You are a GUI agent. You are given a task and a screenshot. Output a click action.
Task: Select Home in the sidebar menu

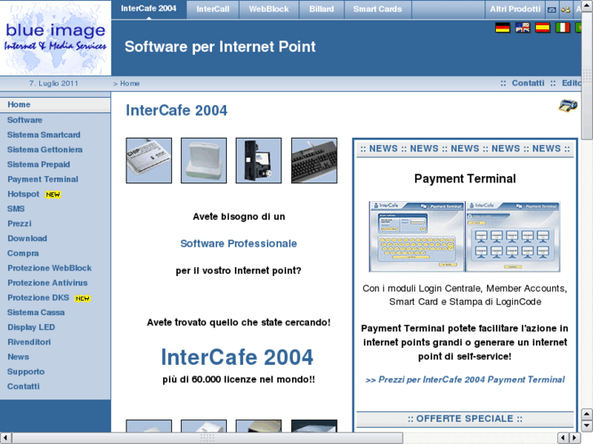pyautogui.click(x=55, y=104)
